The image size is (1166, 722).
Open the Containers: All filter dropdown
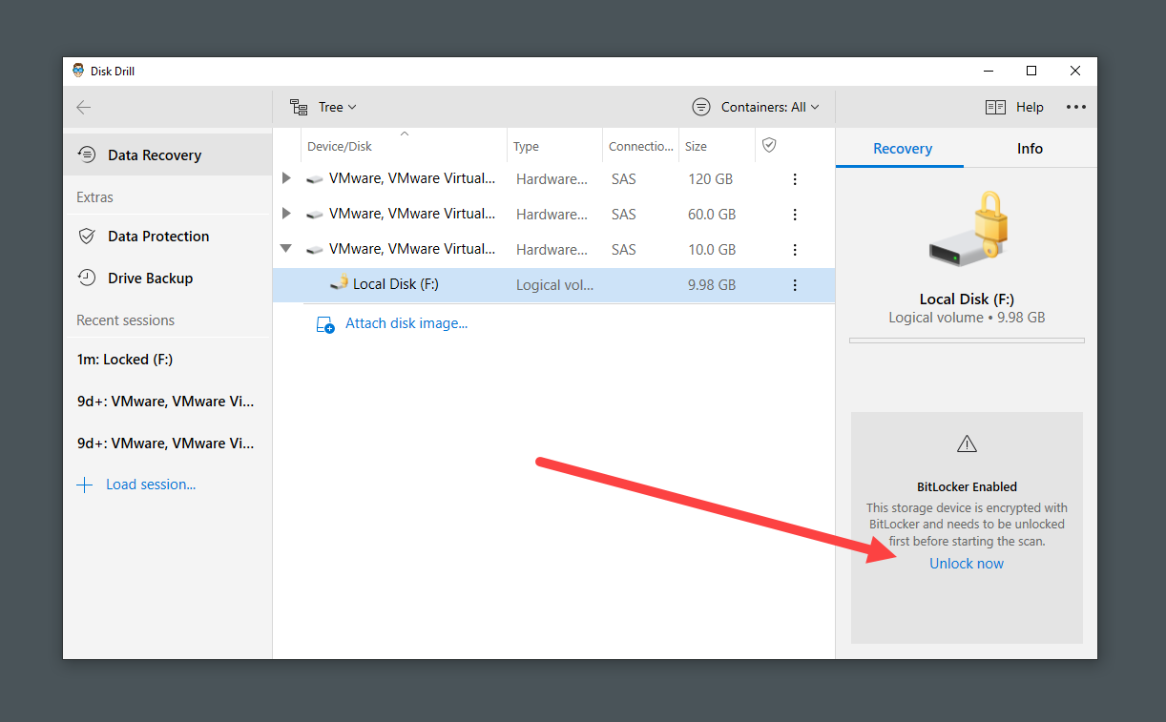756,107
